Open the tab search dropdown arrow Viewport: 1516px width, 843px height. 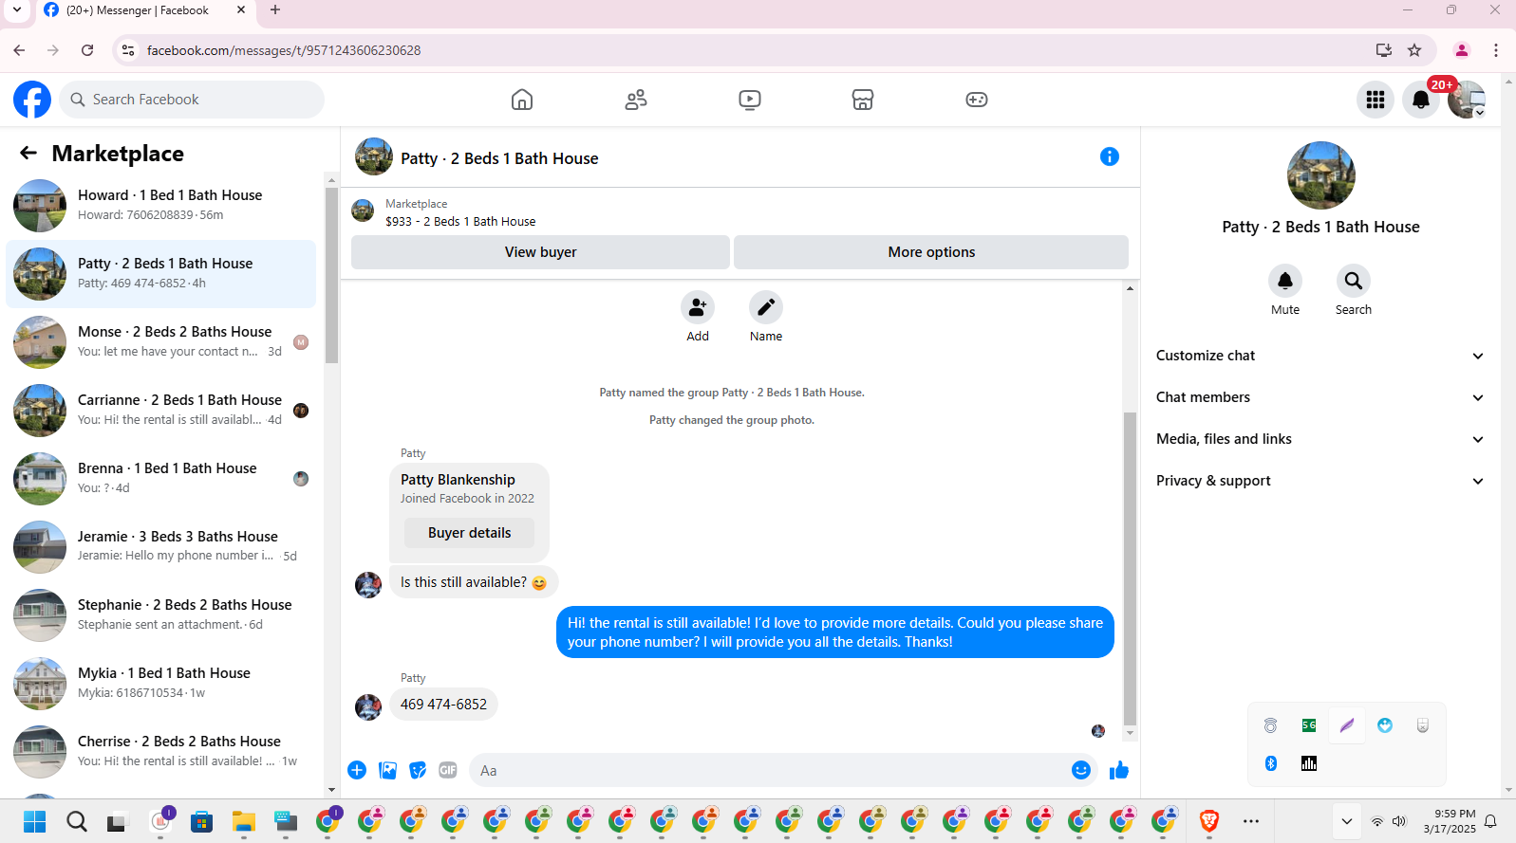point(17,10)
